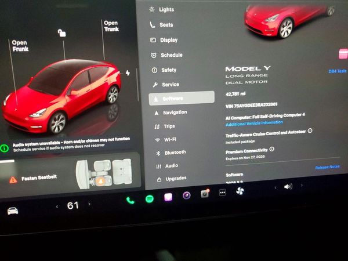
Task: Raise volume with right arrow
Action: pos(302,185)
